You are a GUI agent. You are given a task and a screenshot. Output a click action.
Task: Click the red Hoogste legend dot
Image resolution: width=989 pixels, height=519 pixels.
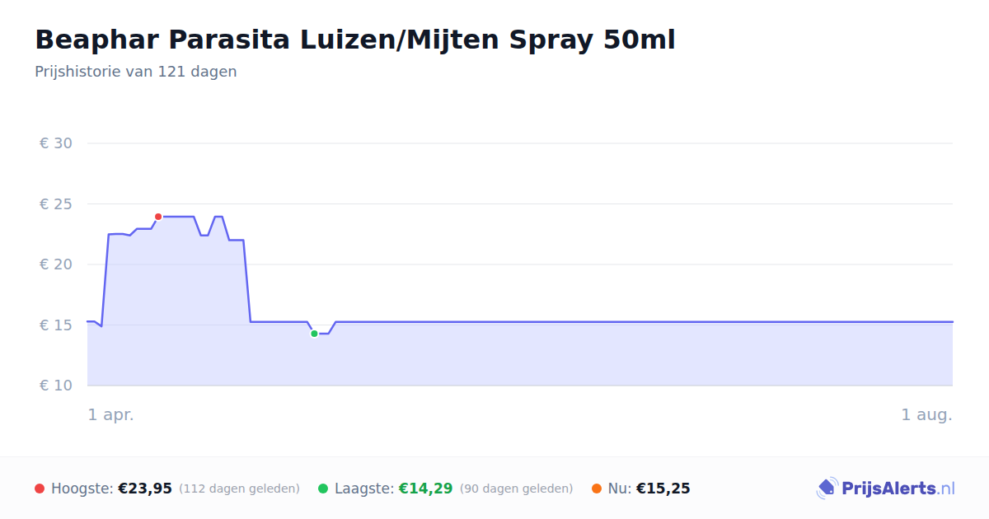click(40, 489)
